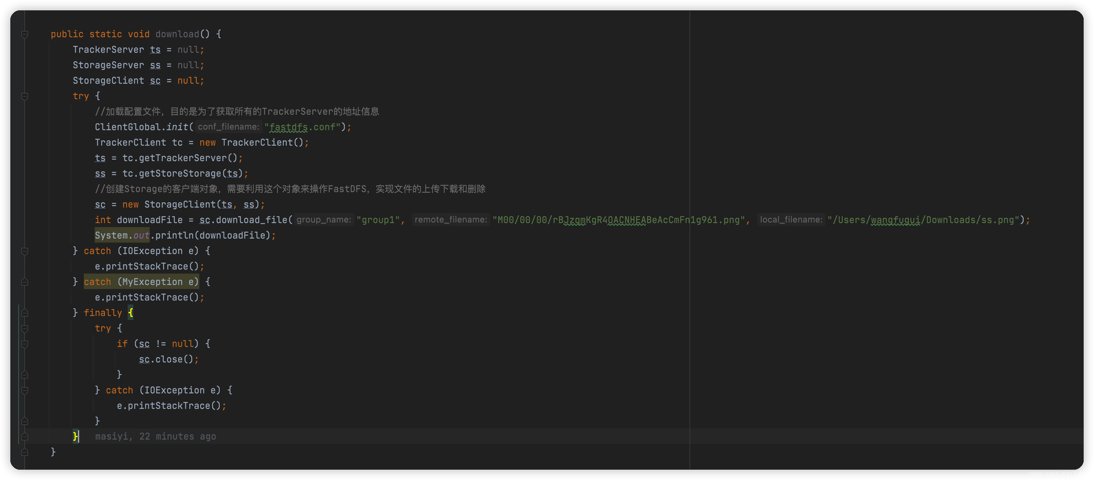Viewport: 1094px width, 480px height.
Task: Fold the inner try block in finally
Action: (x=25, y=329)
